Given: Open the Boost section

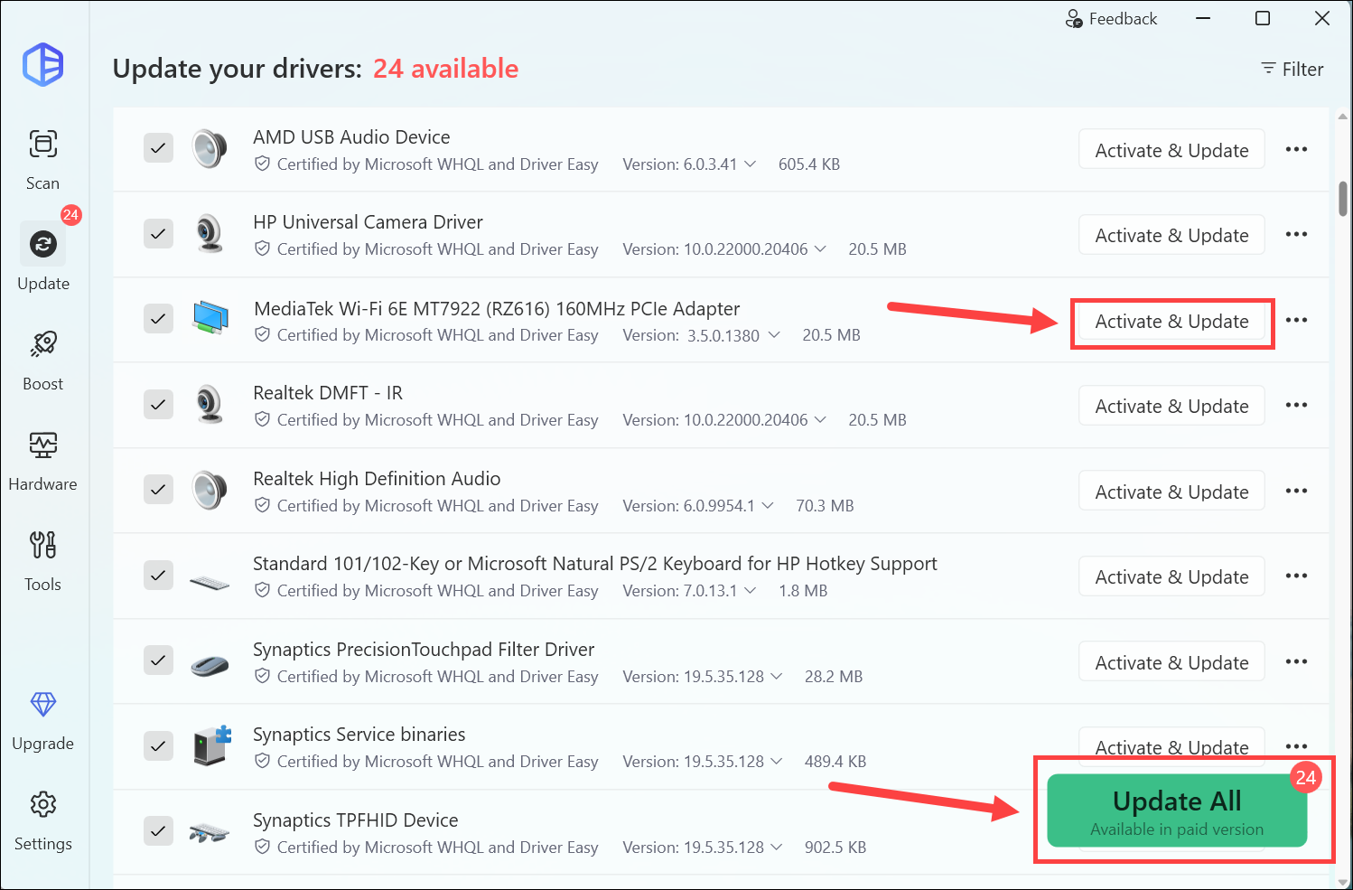Looking at the screenshot, I should [x=42, y=360].
